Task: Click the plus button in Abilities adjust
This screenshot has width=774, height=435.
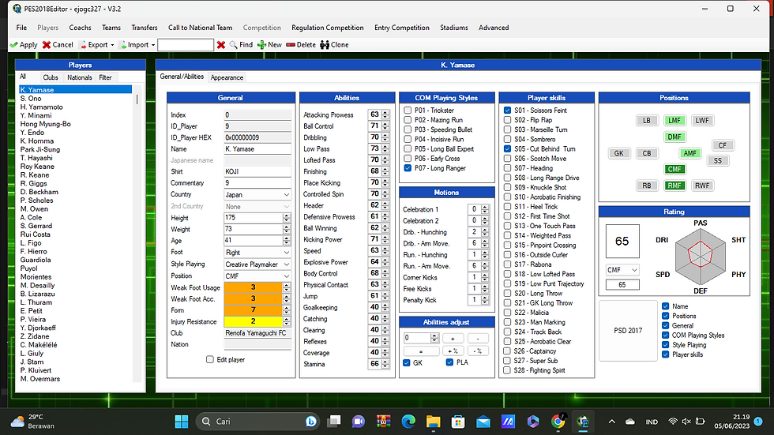Action: tap(453, 339)
